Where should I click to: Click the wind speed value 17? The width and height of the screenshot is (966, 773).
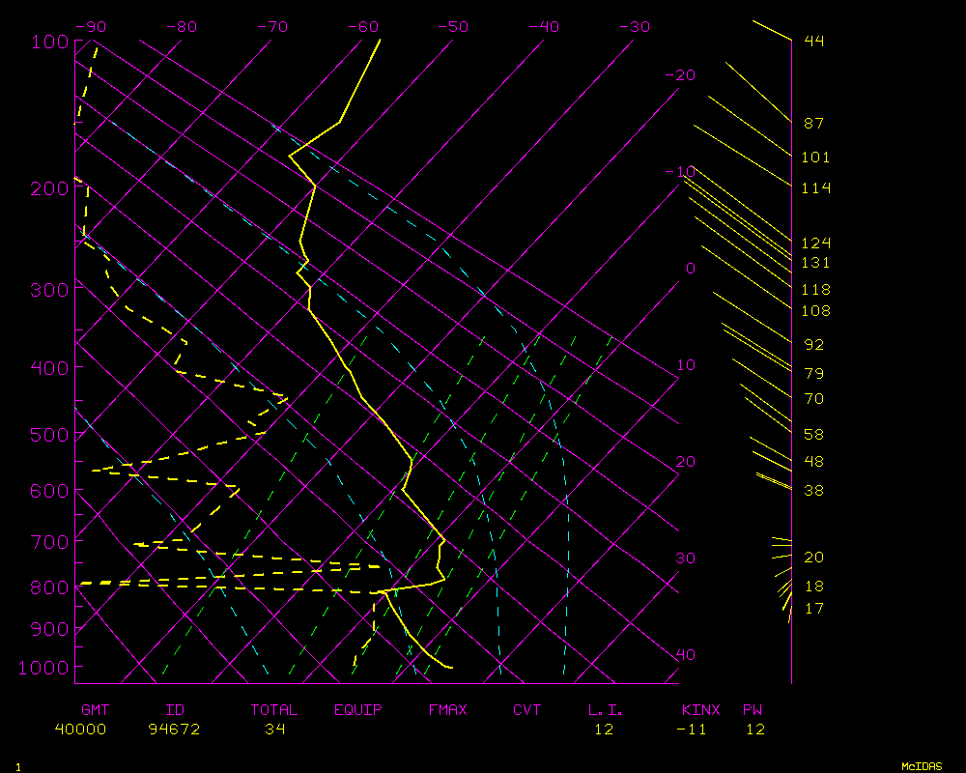814,609
